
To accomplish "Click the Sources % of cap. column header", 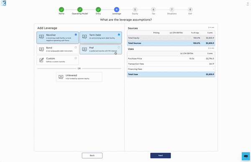I will pyautogui.click(x=195, y=33).
